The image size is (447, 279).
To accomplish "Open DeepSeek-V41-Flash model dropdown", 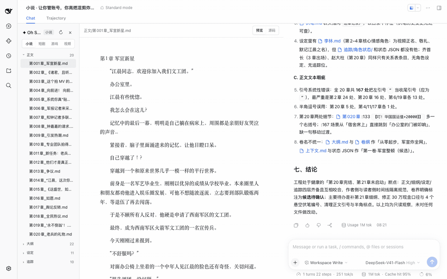I will coord(393,263).
